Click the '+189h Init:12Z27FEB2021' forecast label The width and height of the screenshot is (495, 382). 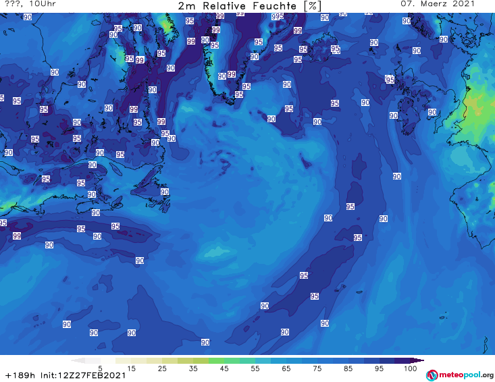pos(66,376)
